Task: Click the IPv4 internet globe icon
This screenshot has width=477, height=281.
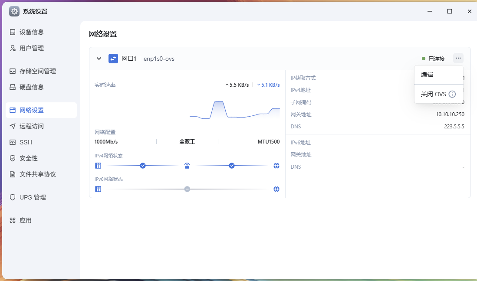Action: 276,166
